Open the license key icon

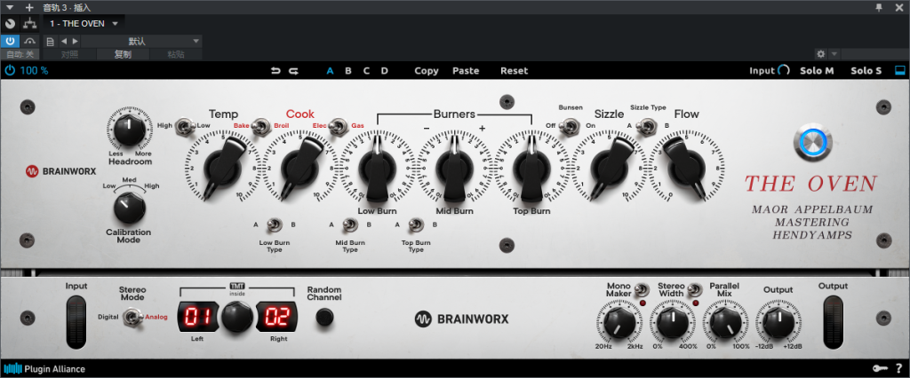(880, 368)
